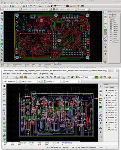Click new board icon in lower toolbar
This screenshot has width=121, height=150.
point(5,77)
